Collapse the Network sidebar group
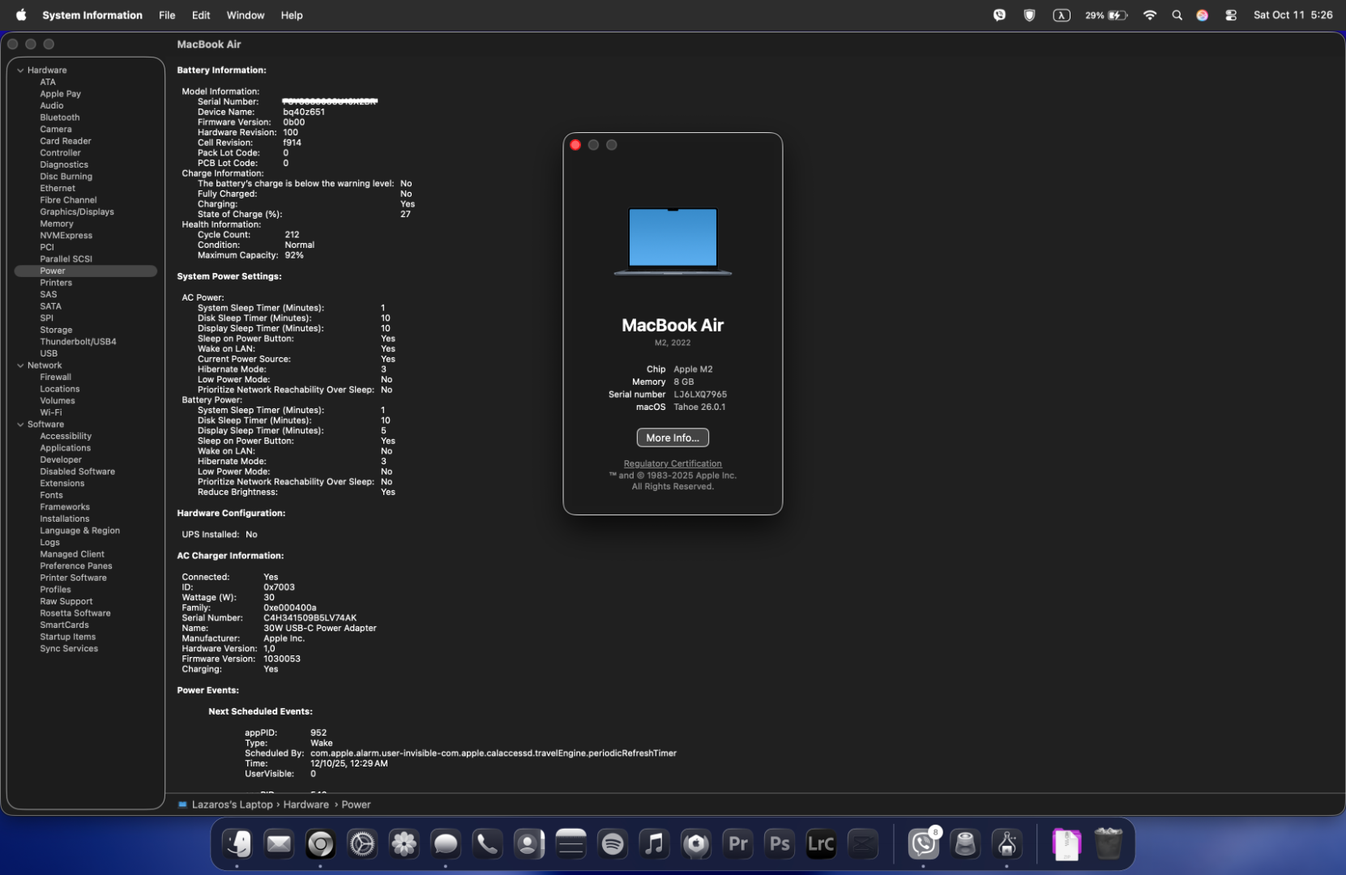 (20, 365)
